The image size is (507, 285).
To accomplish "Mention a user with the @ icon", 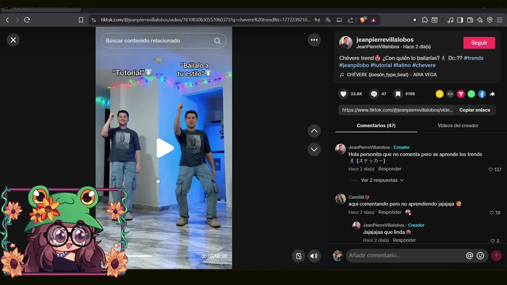I will click(470, 256).
